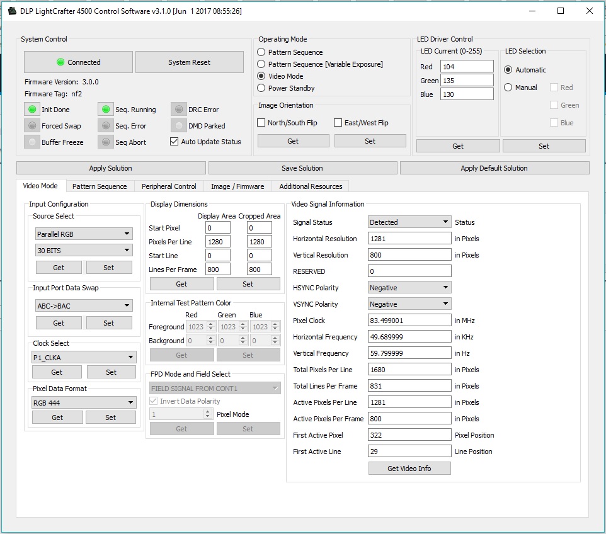Select Pattern Sequence operating mode
The image size is (606, 534).
click(261, 52)
